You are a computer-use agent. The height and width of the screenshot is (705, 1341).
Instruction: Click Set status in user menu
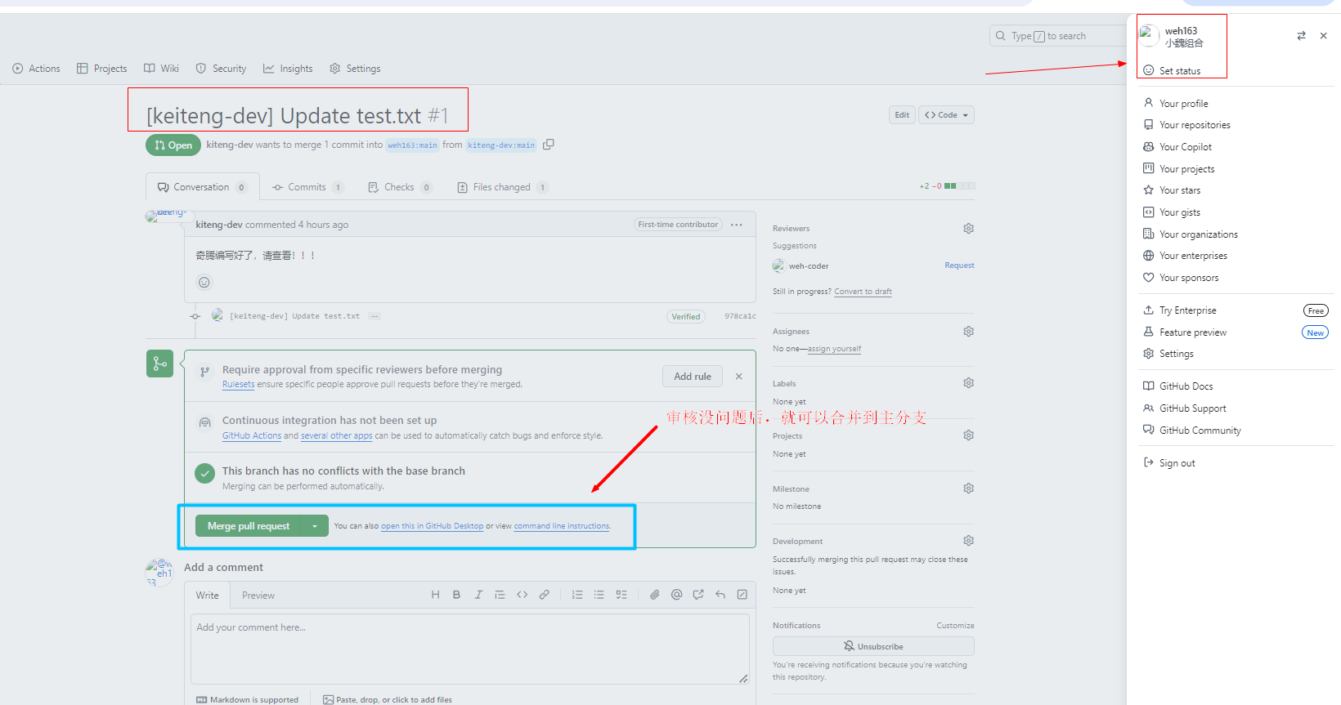(x=1180, y=71)
